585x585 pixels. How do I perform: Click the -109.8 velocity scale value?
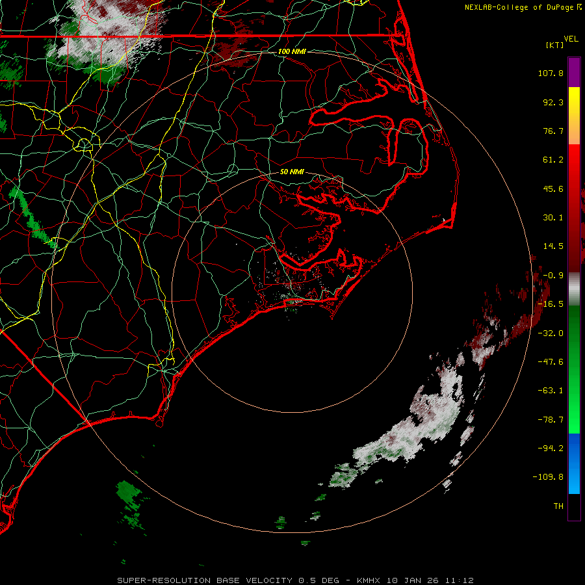point(548,477)
